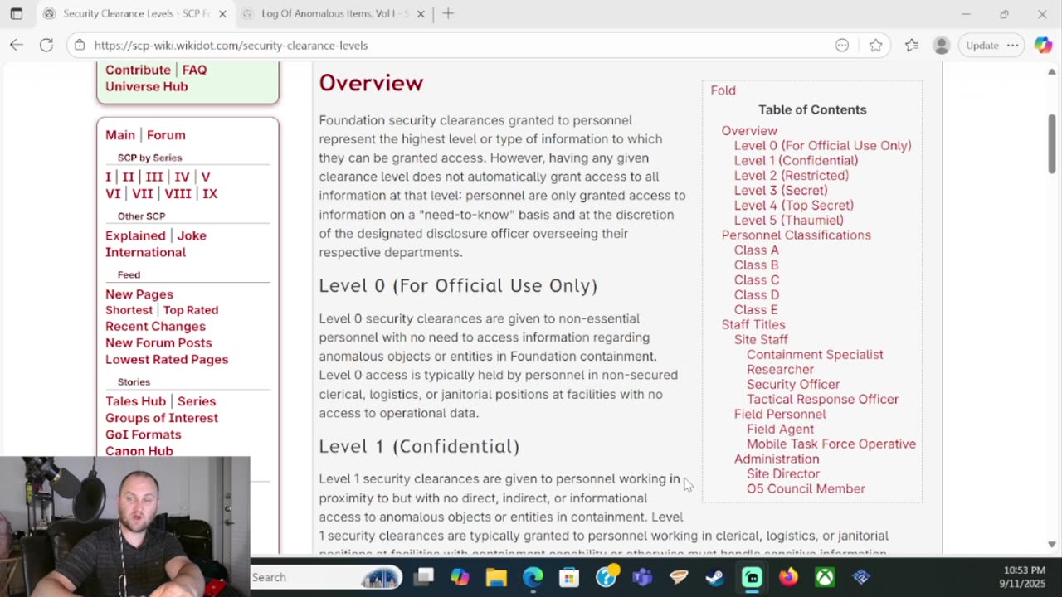Screen dimensions: 1062x597
Task: Fold the Table of Contents
Action: click(723, 90)
